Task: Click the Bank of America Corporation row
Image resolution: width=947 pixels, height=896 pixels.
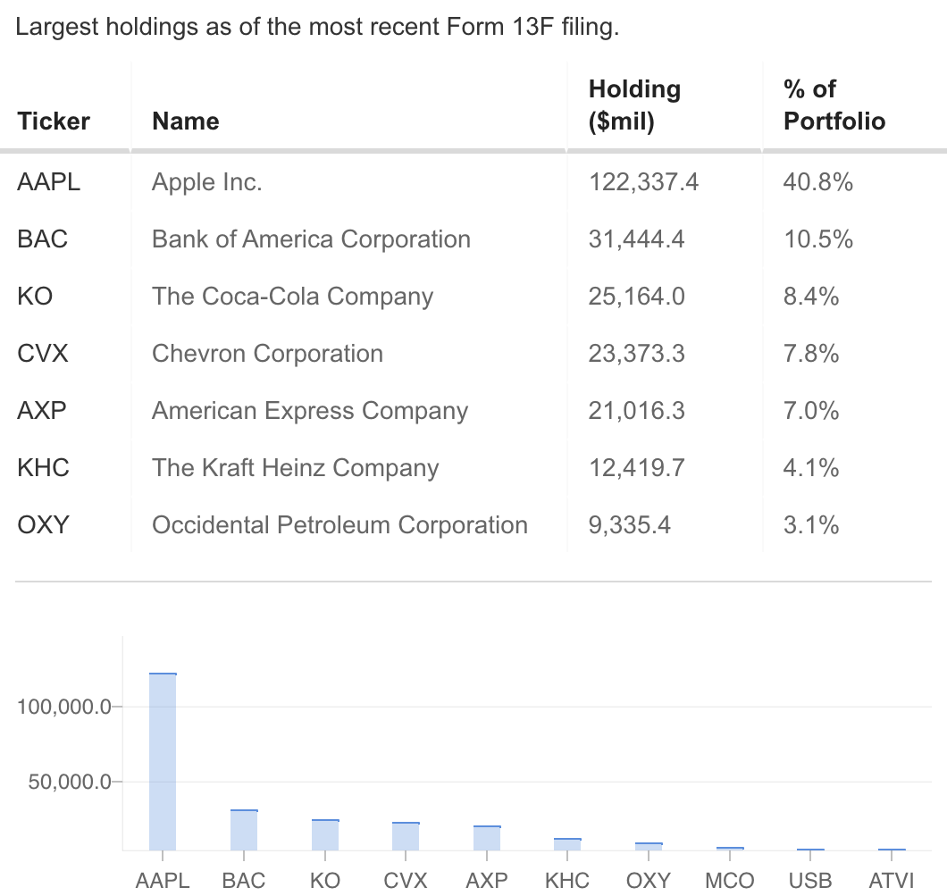Action: point(311,239)
